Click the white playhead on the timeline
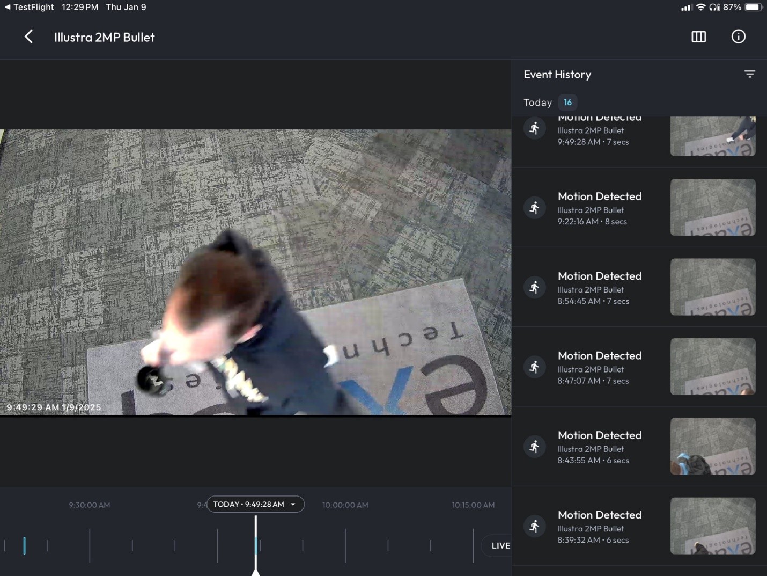The height and width of the screenshot is (576, 767). [x=256, y=545]
